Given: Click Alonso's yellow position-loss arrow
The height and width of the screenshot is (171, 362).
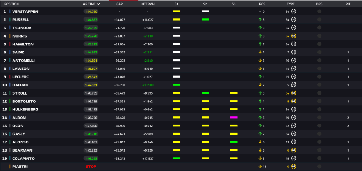Looking at the screenshot, I should [260, 142].
